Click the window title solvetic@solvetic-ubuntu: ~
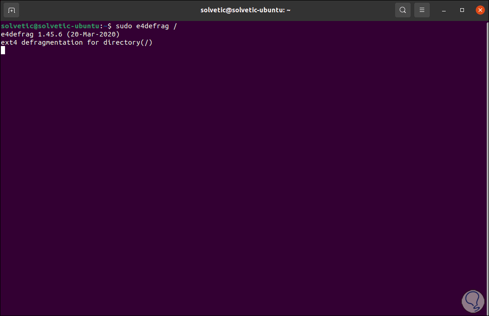Screen dimensions: 489x316 click(x=246, y=10)
